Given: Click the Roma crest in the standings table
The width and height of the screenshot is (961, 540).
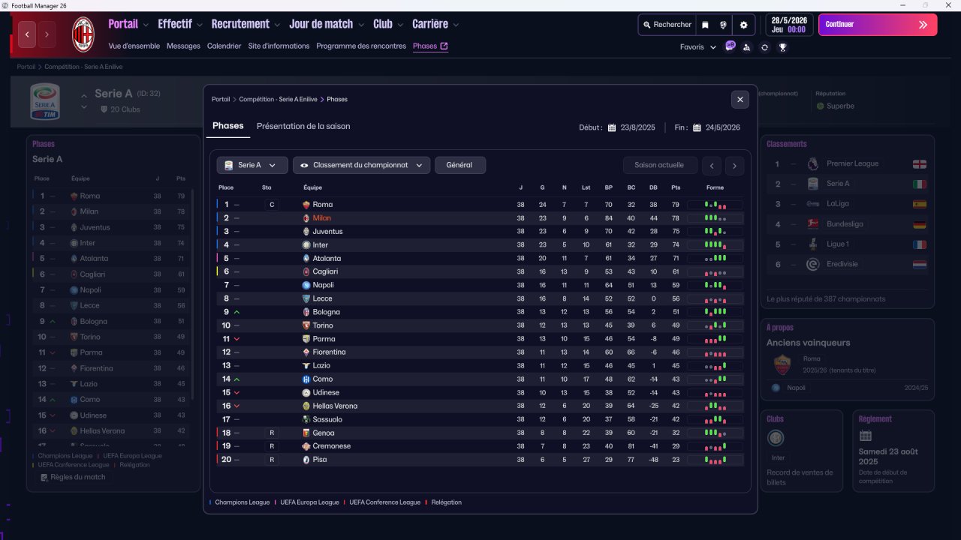Looking at the screenshot, I should click(306, 205).
